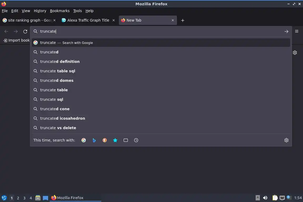303x202 pixels.
Task: Select 'truncate — Search with Google' result
Action: pyautogui.click(x=161, y=43)
